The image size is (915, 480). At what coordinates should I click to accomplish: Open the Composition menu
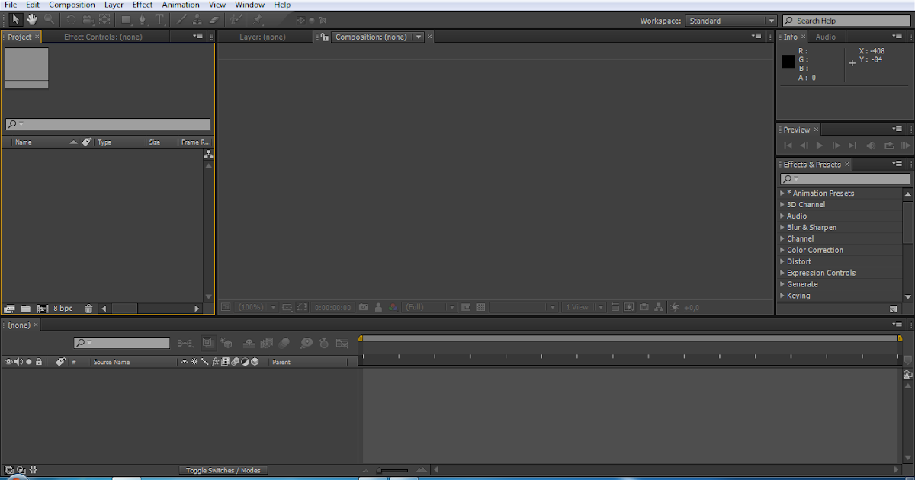tap(72, 5)
